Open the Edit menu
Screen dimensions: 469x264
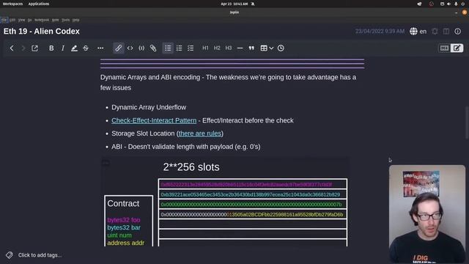(x=12, y=20)
